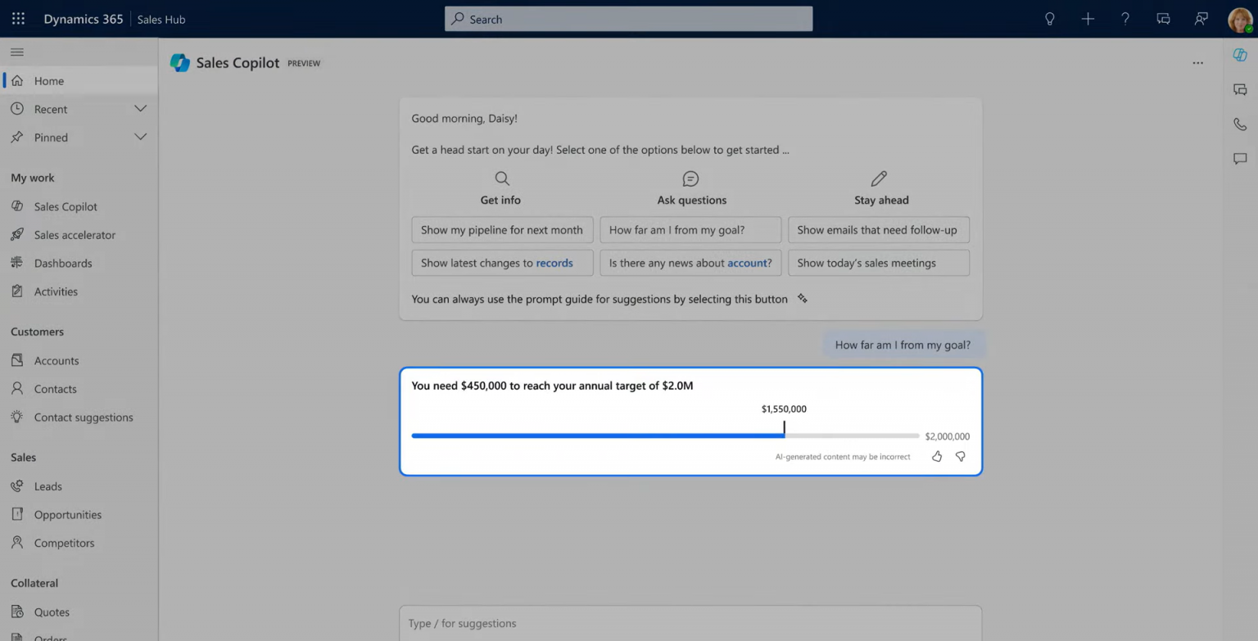Collapse the sidebar with the hamburger icon
The width and height of the screenshot is (1258, 641).
(16, 52)
